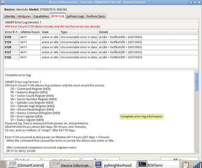Click the scroll-up arrow of the error log pane
The width and height of the screenshot is (202, 168).
coord(196,71)
